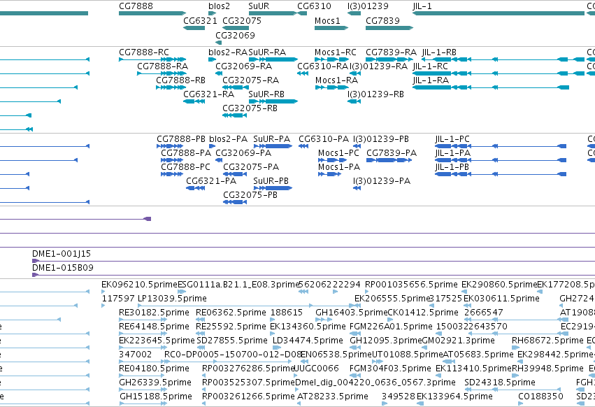The image size is (595, 407).
Task: Click the blos2-PA protein label
Action: tap(228, 139)
